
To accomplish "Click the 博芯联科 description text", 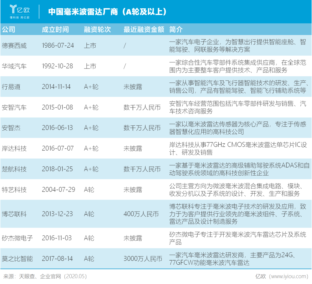I will [237, 214].
